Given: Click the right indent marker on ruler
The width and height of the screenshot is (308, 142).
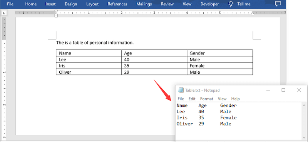Looking at the screenshot, I should (253, 14).
